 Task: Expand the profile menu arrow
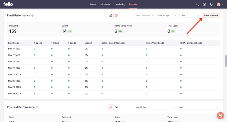[x=222, y=4]
